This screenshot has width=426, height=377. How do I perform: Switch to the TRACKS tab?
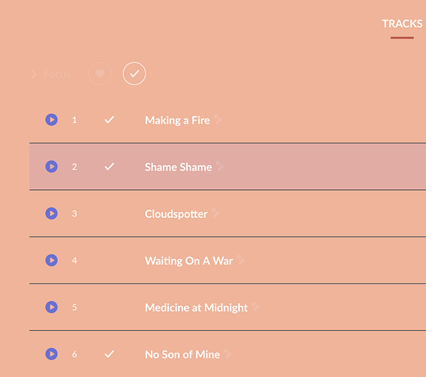[402, 24]
